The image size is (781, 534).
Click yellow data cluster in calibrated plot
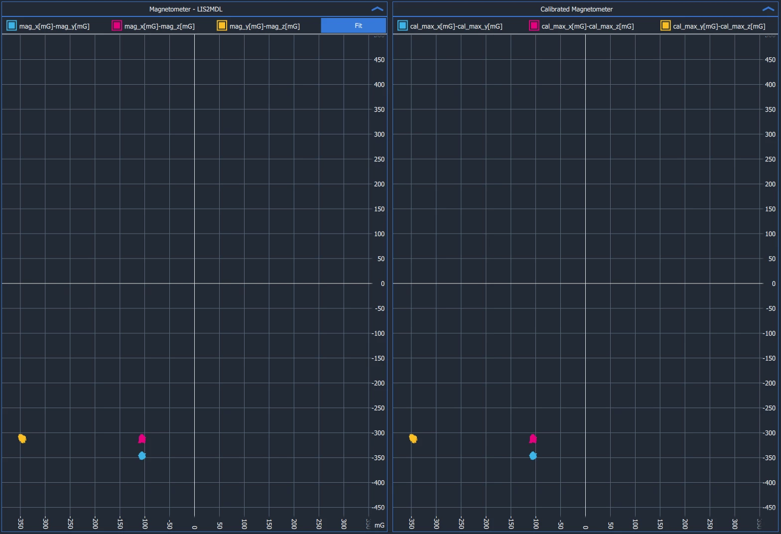[413, 438]
